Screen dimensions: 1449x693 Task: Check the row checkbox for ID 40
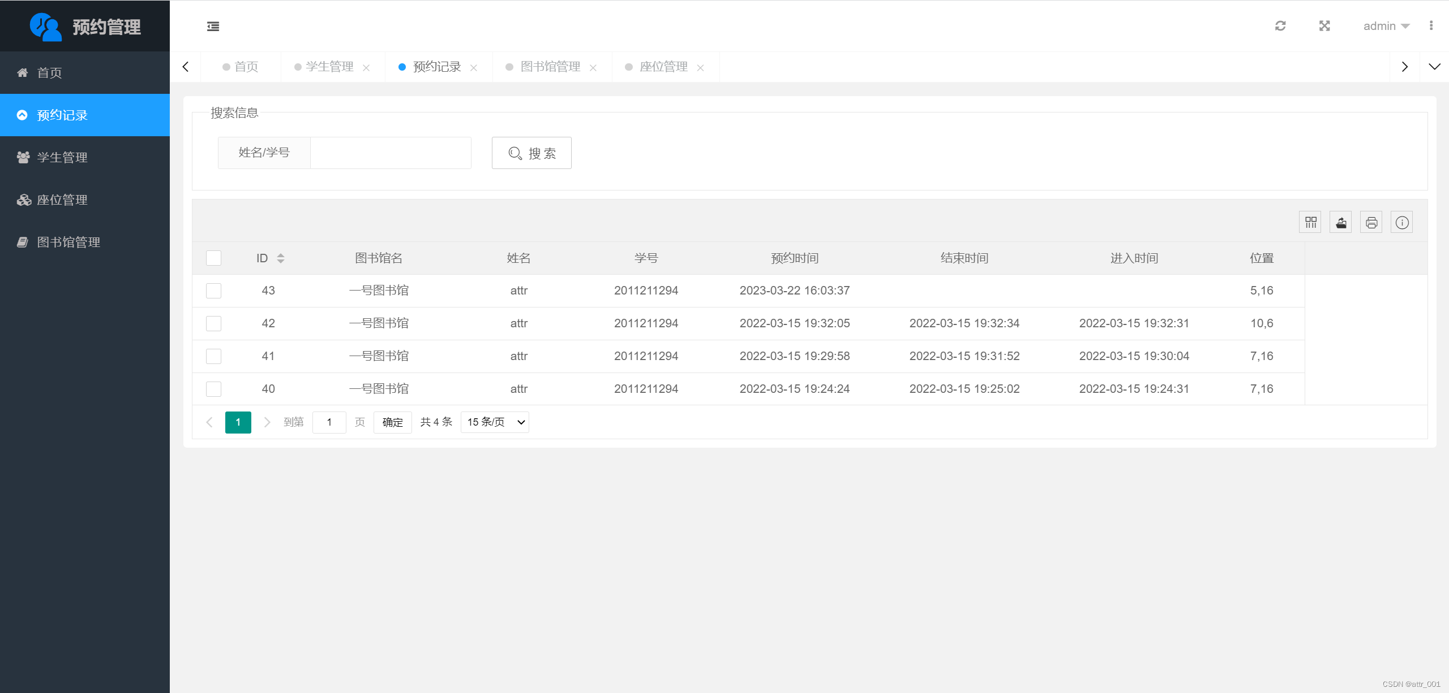click(x=213, y=389)
